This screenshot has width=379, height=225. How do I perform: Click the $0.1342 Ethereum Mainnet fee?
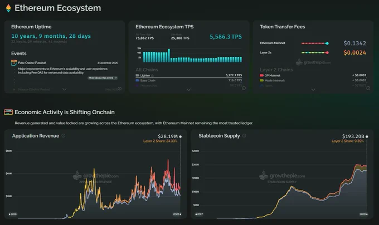pos(355,43)
